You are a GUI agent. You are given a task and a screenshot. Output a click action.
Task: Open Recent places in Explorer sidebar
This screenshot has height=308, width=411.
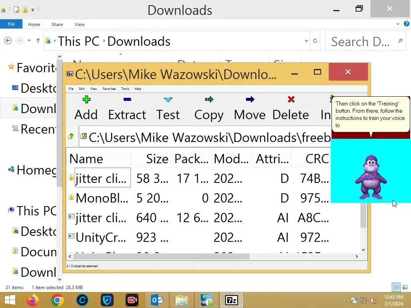pyautogui.click(x=34, y=129)
